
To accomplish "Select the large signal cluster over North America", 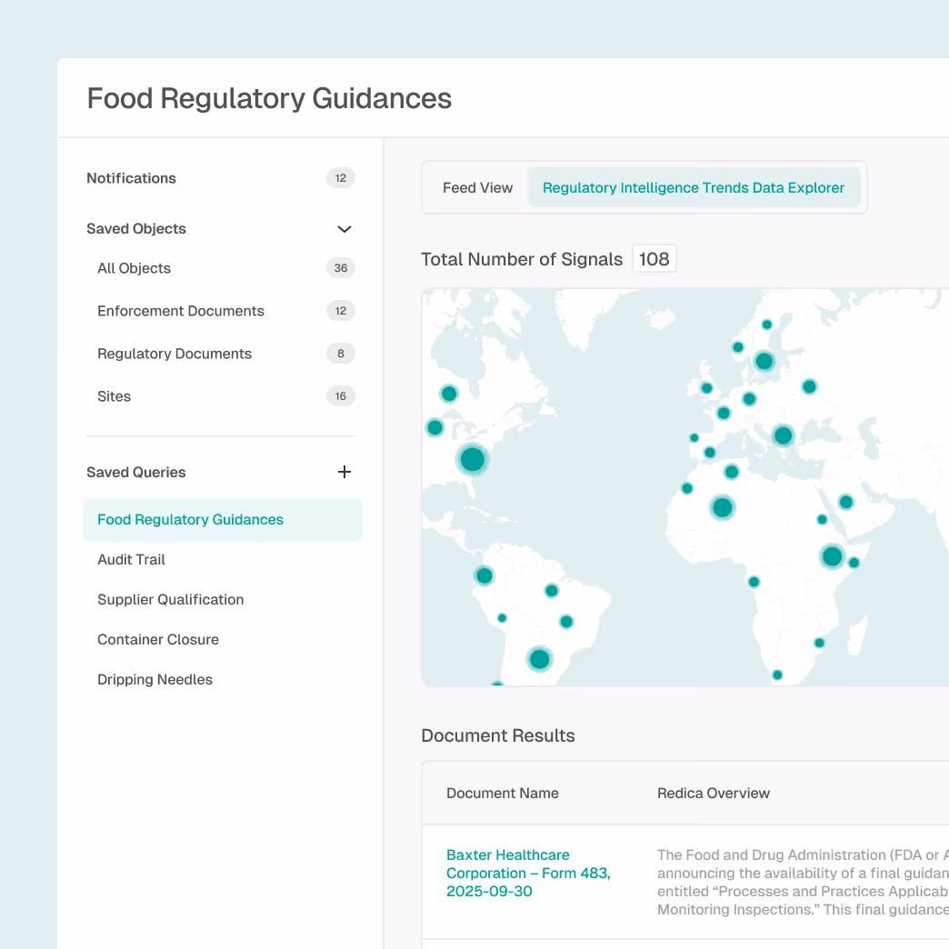I will pyautogui.click(x=472, y=460).
